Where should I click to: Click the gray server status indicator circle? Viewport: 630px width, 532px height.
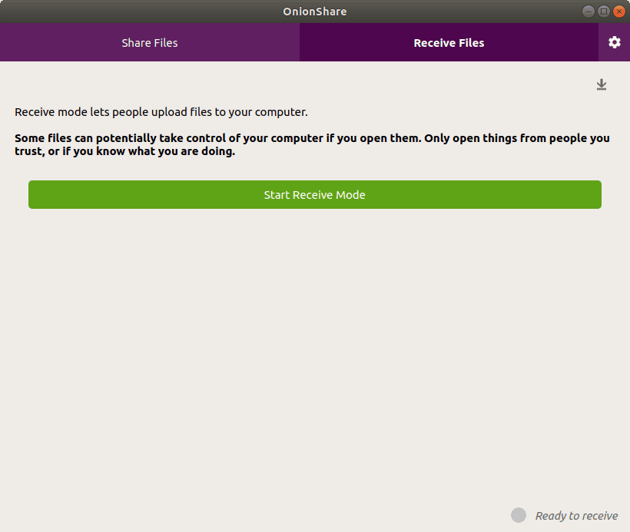tap(518, 515)
